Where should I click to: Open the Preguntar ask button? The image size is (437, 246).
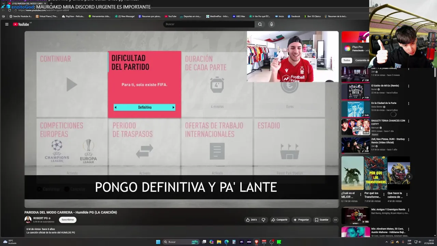click(x=301, y=220)
